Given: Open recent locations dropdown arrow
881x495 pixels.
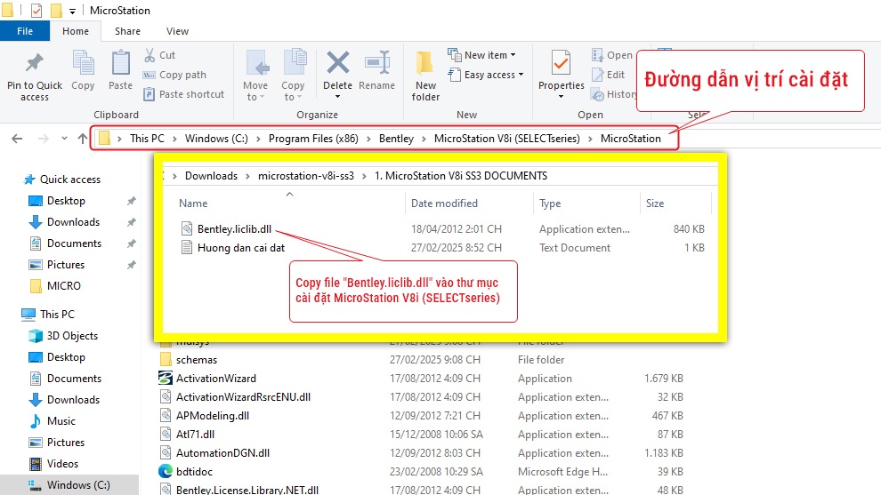Looking at the screenshot, I should (x=64, y=139).
